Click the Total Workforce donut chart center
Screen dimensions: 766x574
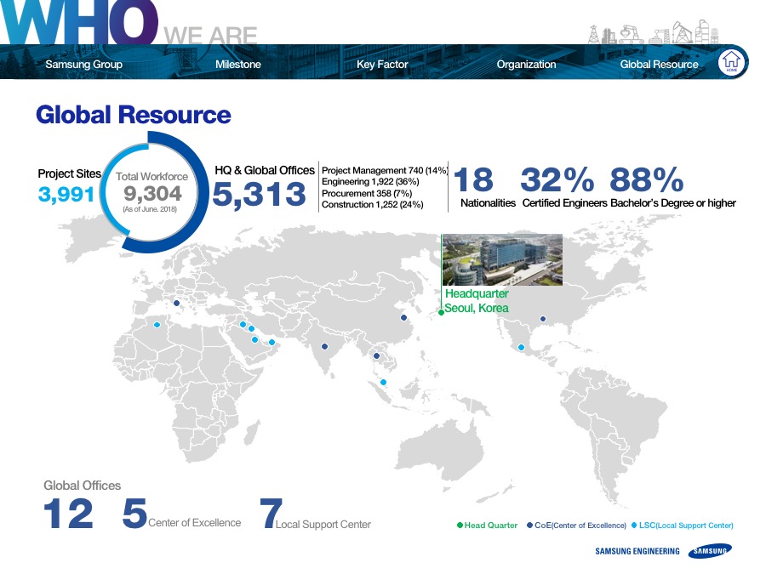[152, 192]
